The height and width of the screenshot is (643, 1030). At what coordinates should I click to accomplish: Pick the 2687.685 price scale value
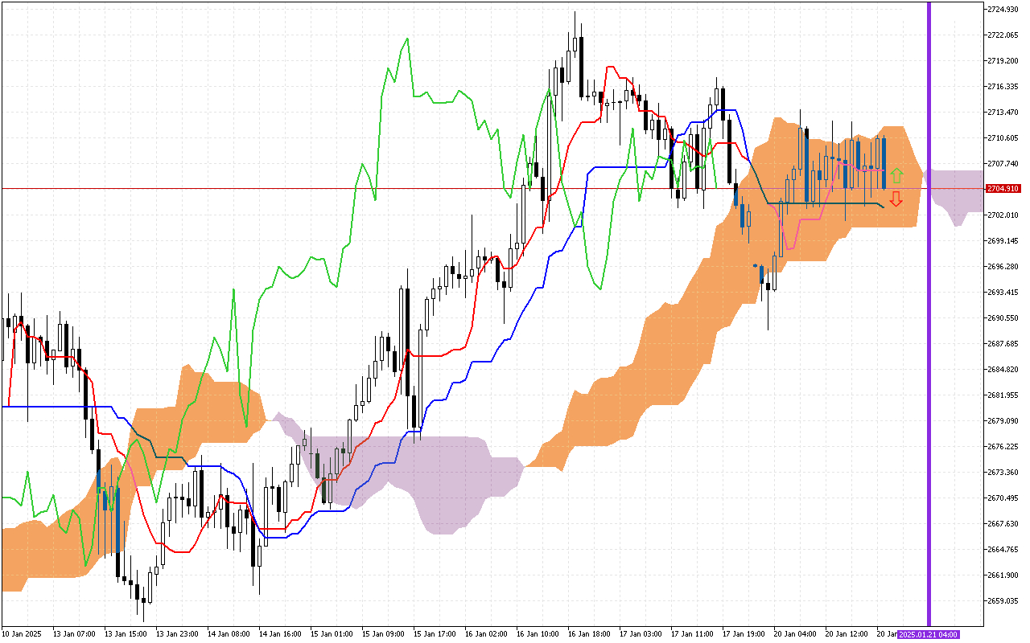click(1003, 344)
